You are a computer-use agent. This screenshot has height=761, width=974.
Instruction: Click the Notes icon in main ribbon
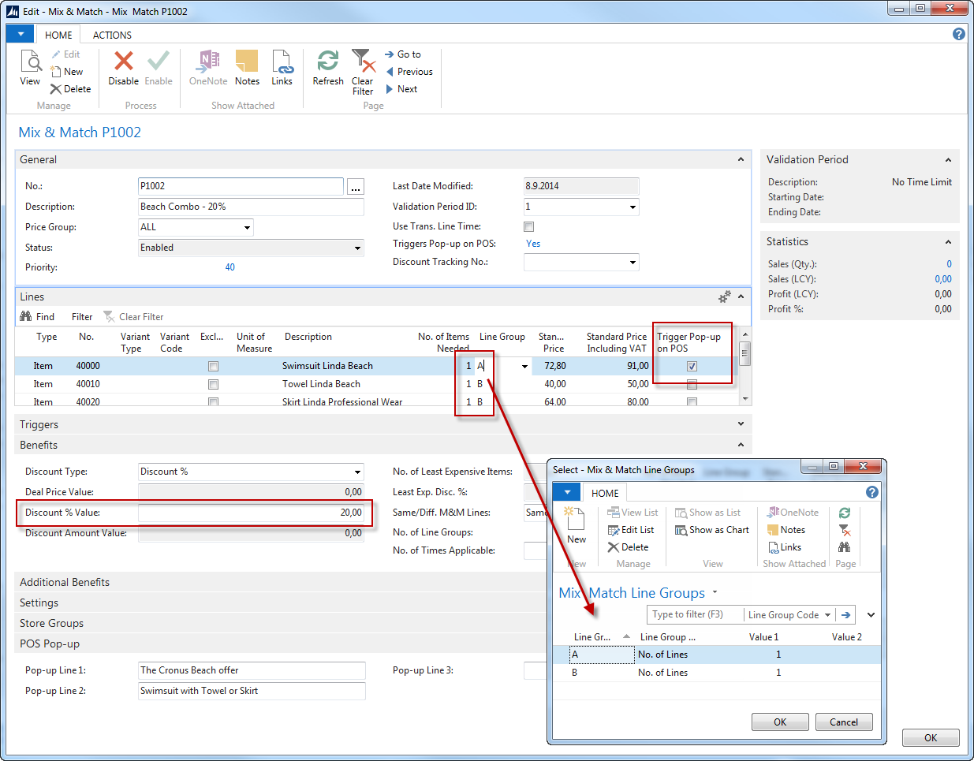(247, 62)
